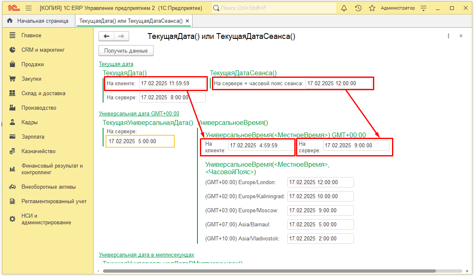Open the service settings icon beside Администратор
Viewport: 474px width, 276px height.
click(x=423, y=8)
